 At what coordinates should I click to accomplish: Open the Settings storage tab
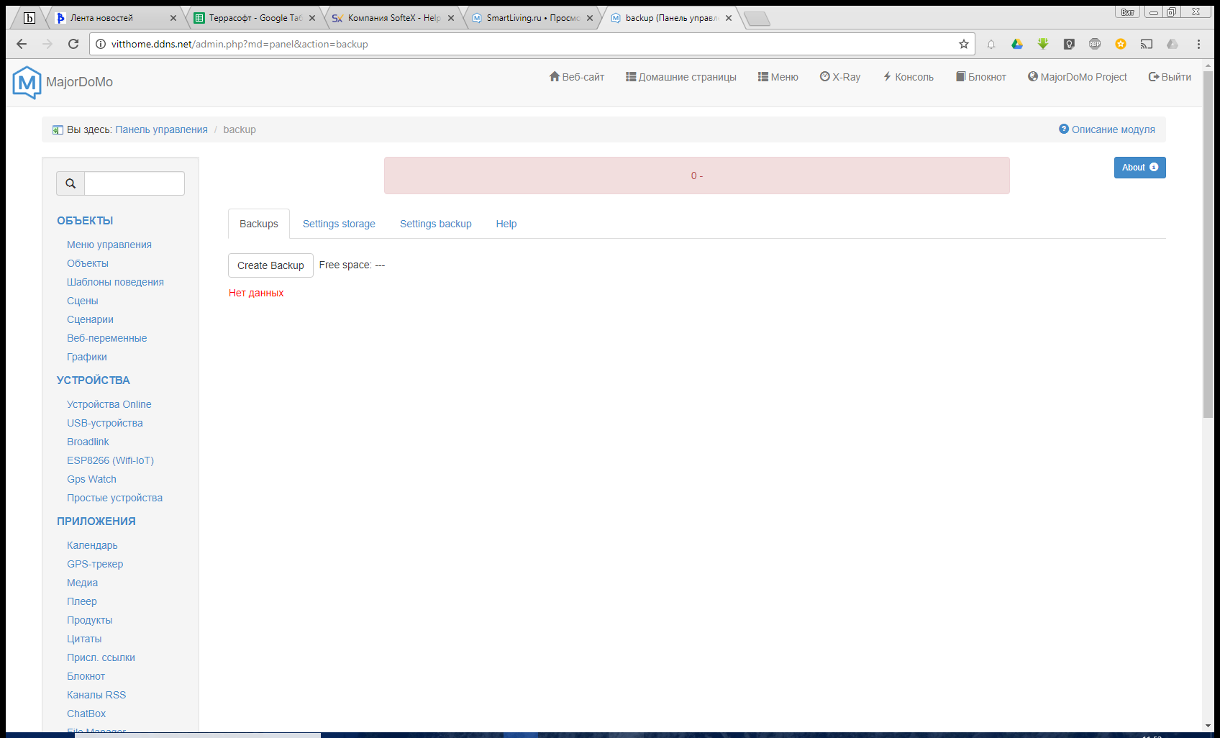339,224
